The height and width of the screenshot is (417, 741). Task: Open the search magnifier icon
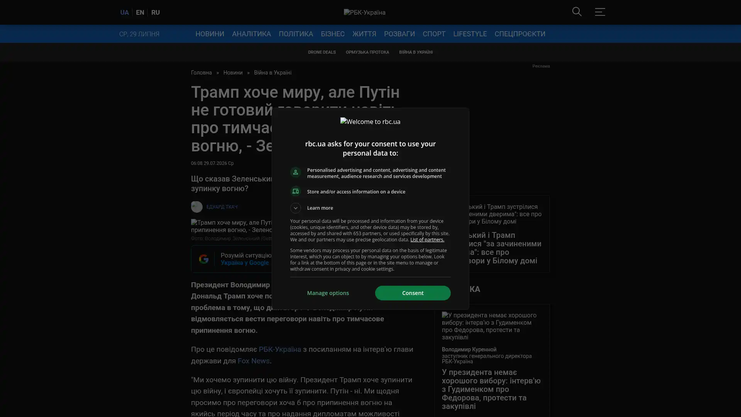click(577, 12)
